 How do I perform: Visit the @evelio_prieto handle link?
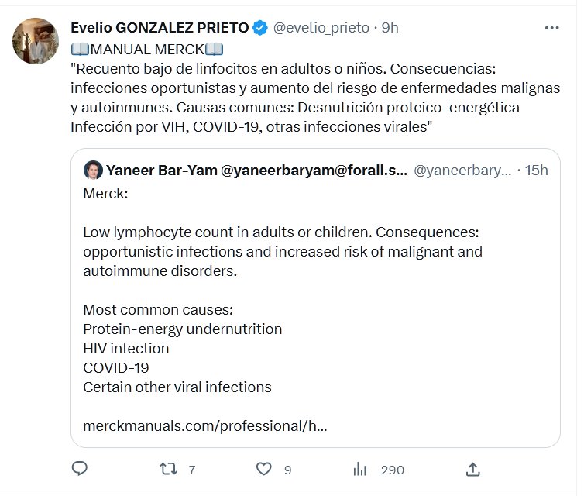pos(321,28)
